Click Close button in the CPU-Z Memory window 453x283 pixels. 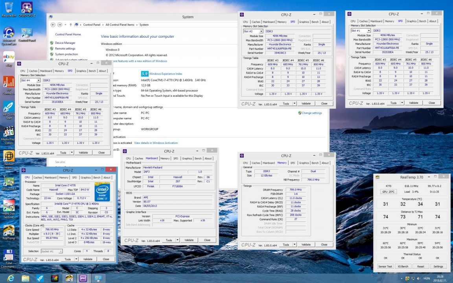click(324, 244)
